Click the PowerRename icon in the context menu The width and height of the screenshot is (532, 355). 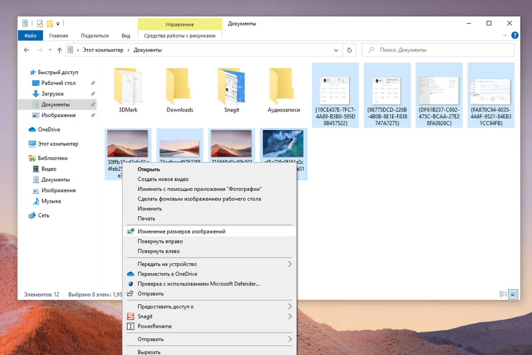tap(131, 326)
